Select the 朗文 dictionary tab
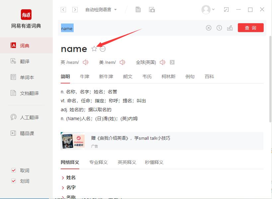This screenshot has width=272, height=199. click(128, 76)
